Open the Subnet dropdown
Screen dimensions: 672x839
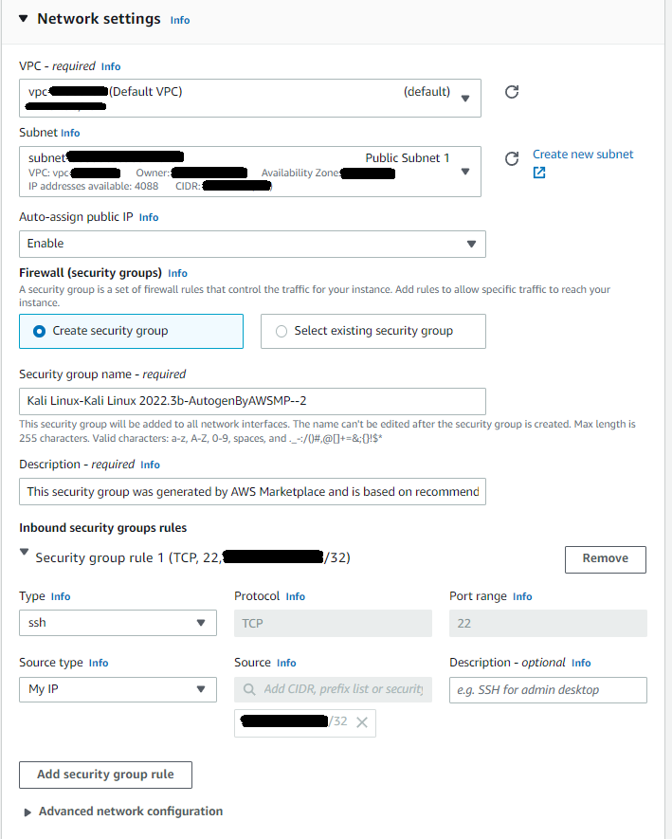(x=465, y=172)
